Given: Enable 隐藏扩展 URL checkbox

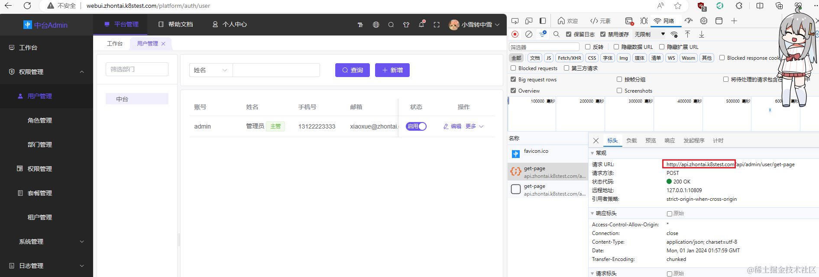Looking at the screenshot, I should coord(662,47).
